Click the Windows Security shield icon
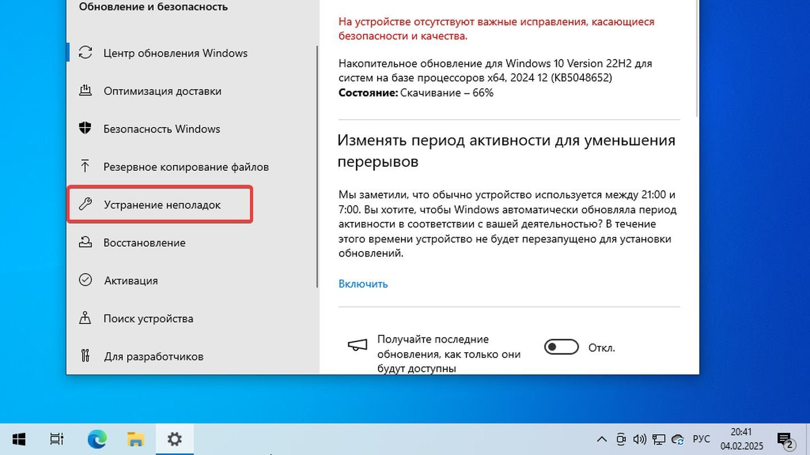 (85, 128)
